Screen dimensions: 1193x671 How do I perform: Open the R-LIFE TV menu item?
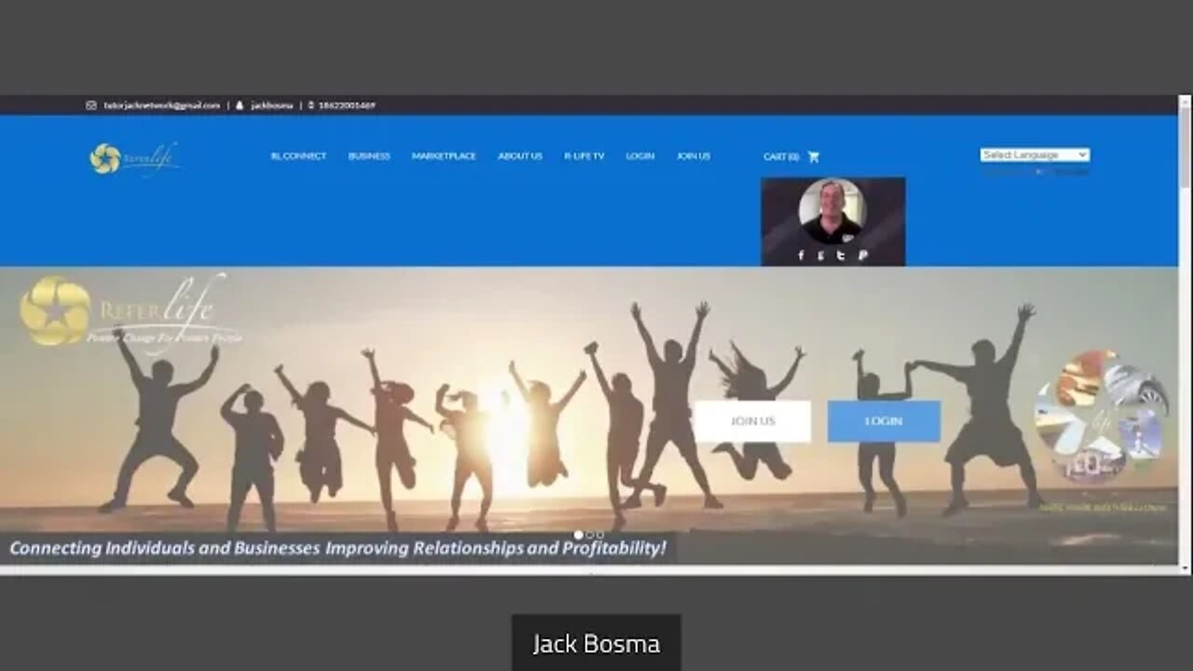584,157
